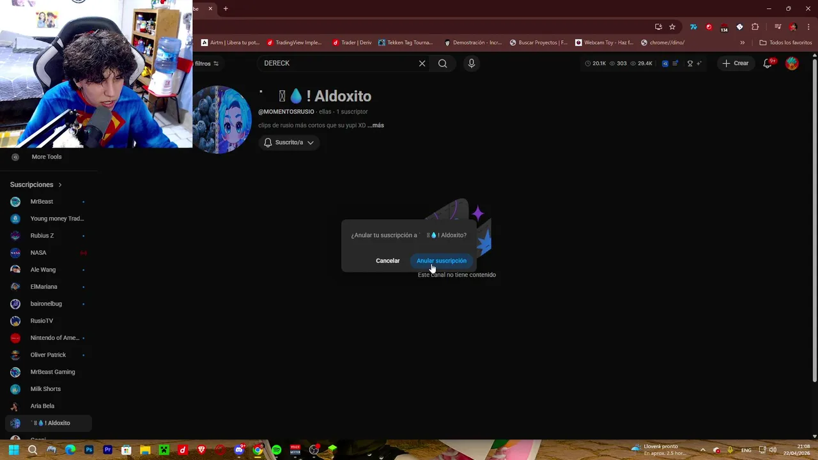The image size is (818, 460).
Task: Open Oliver Patrick channel
Action: 49,355
